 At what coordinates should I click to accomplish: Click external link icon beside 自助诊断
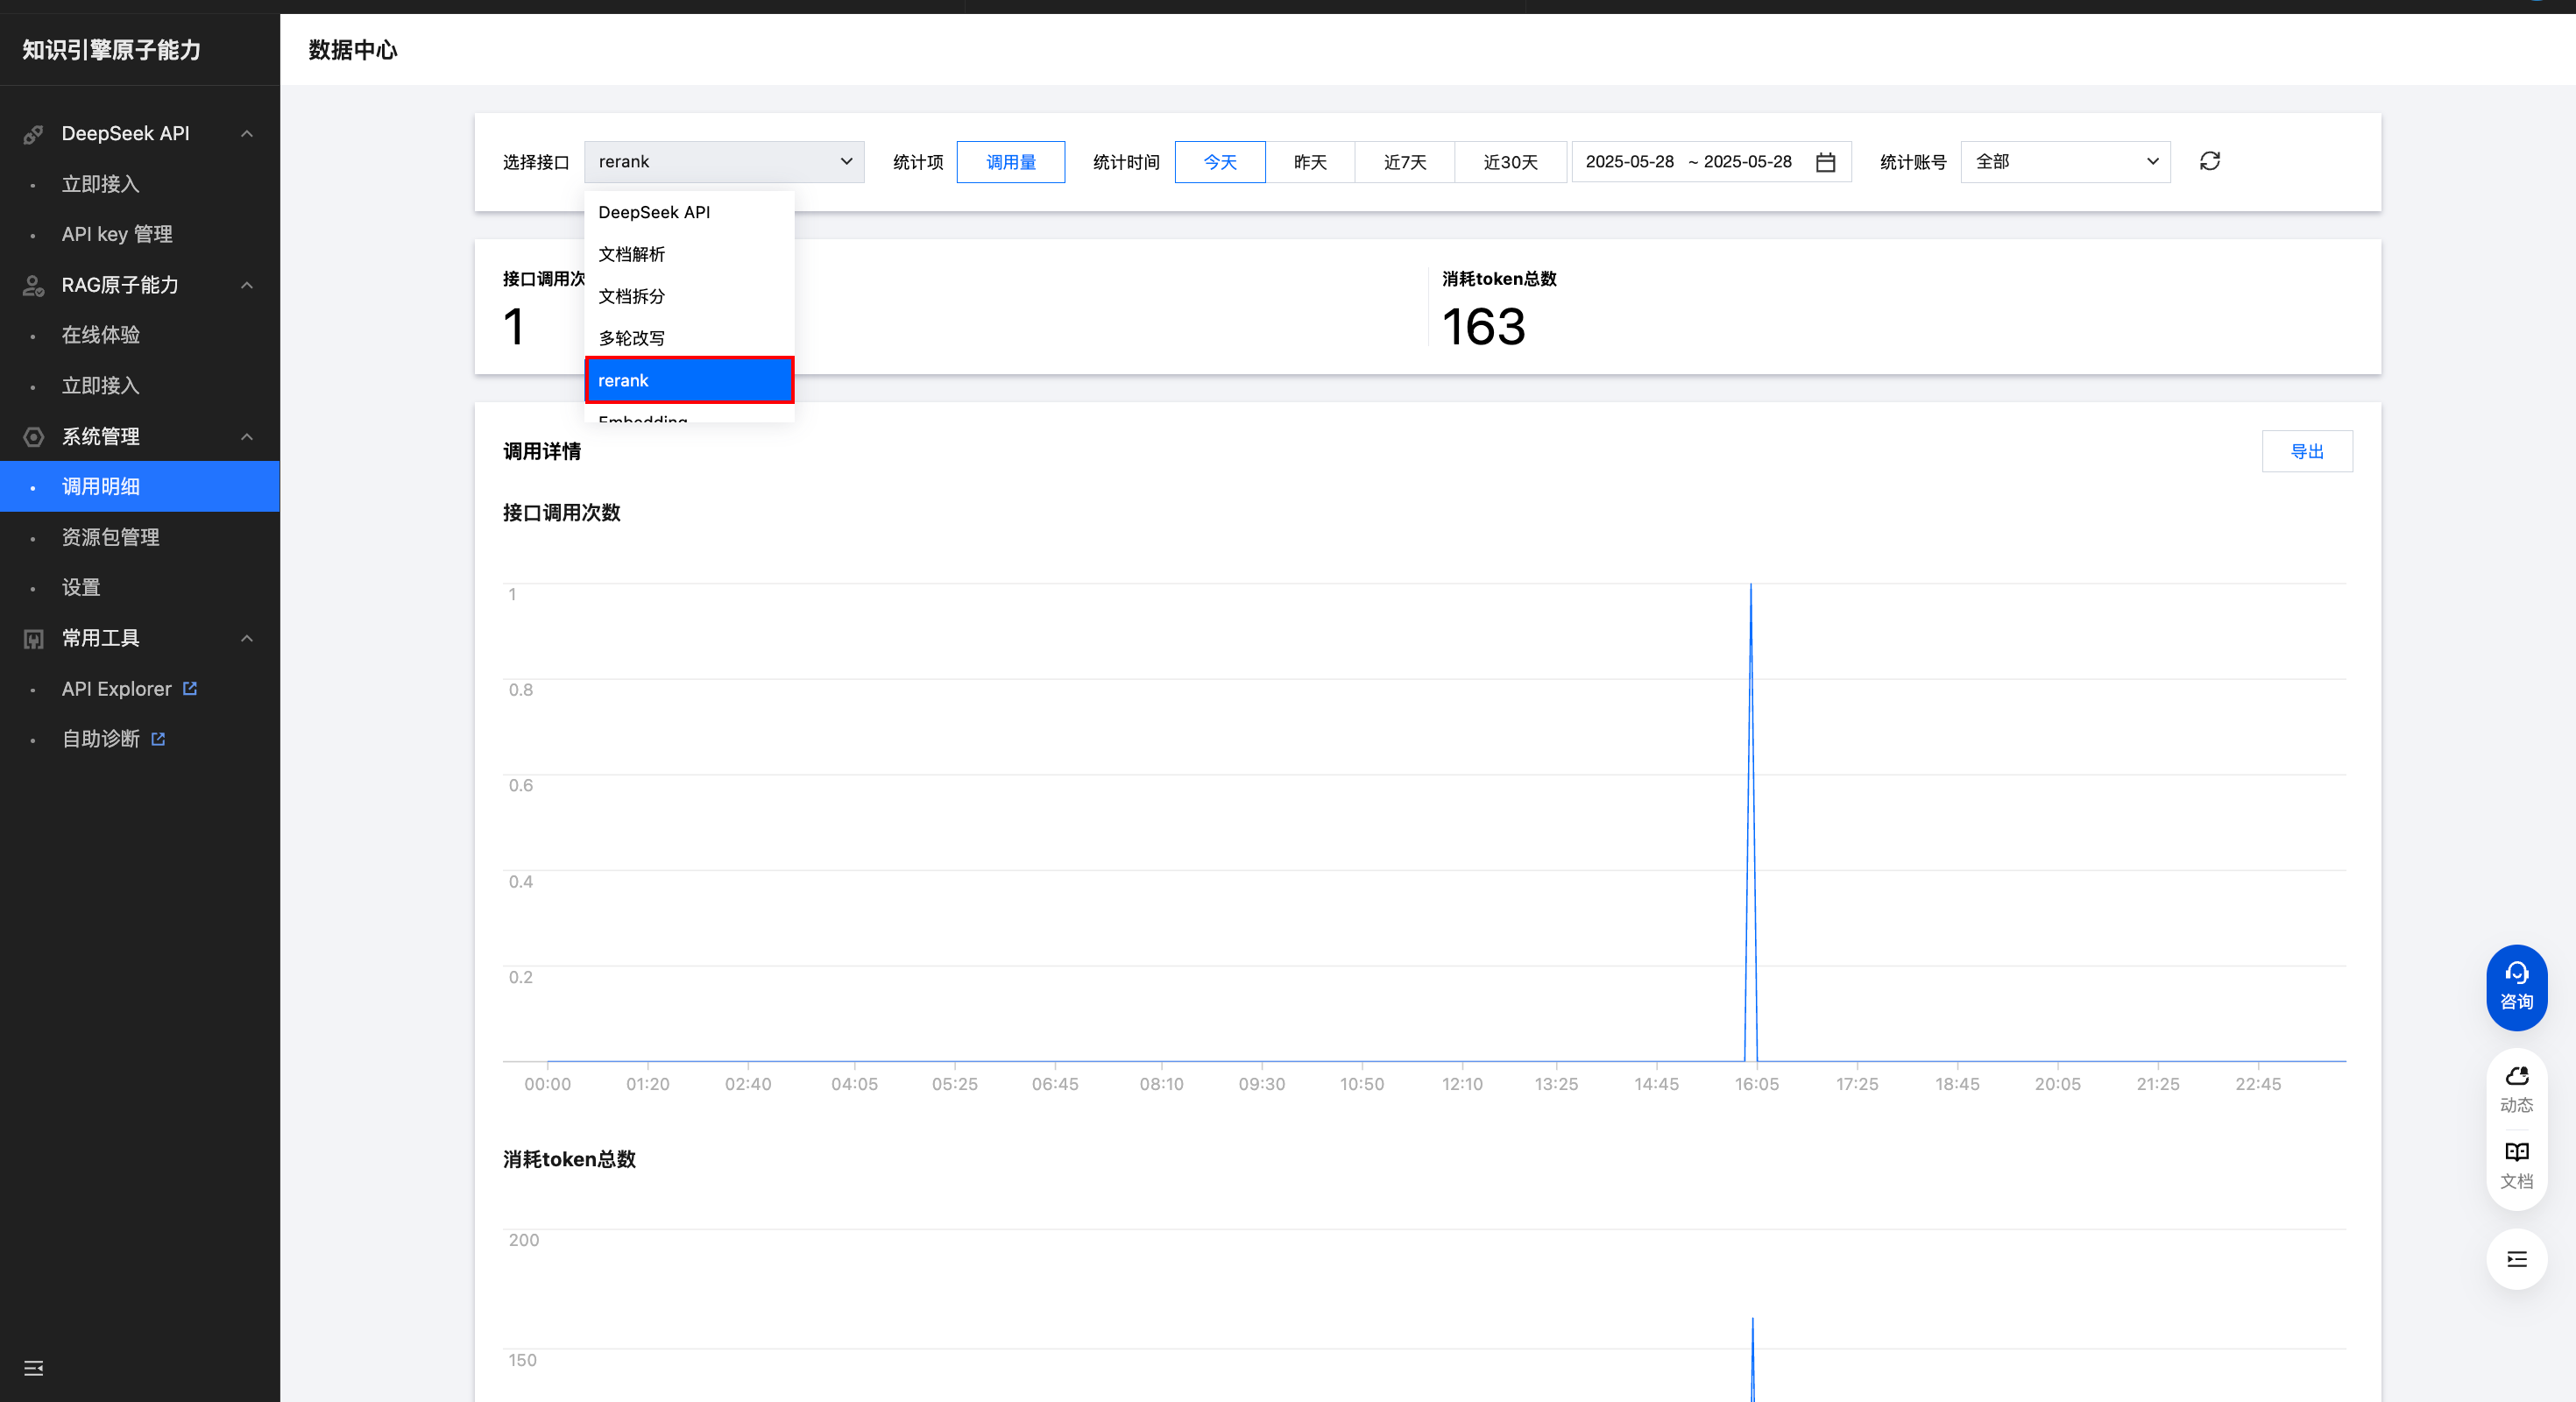tap(158, 738)
